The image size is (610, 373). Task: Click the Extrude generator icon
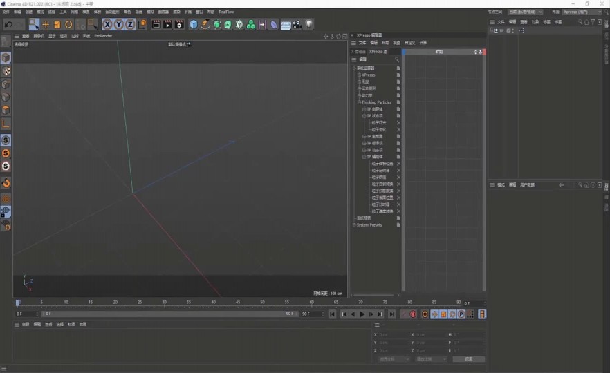[x=228, y=24]
